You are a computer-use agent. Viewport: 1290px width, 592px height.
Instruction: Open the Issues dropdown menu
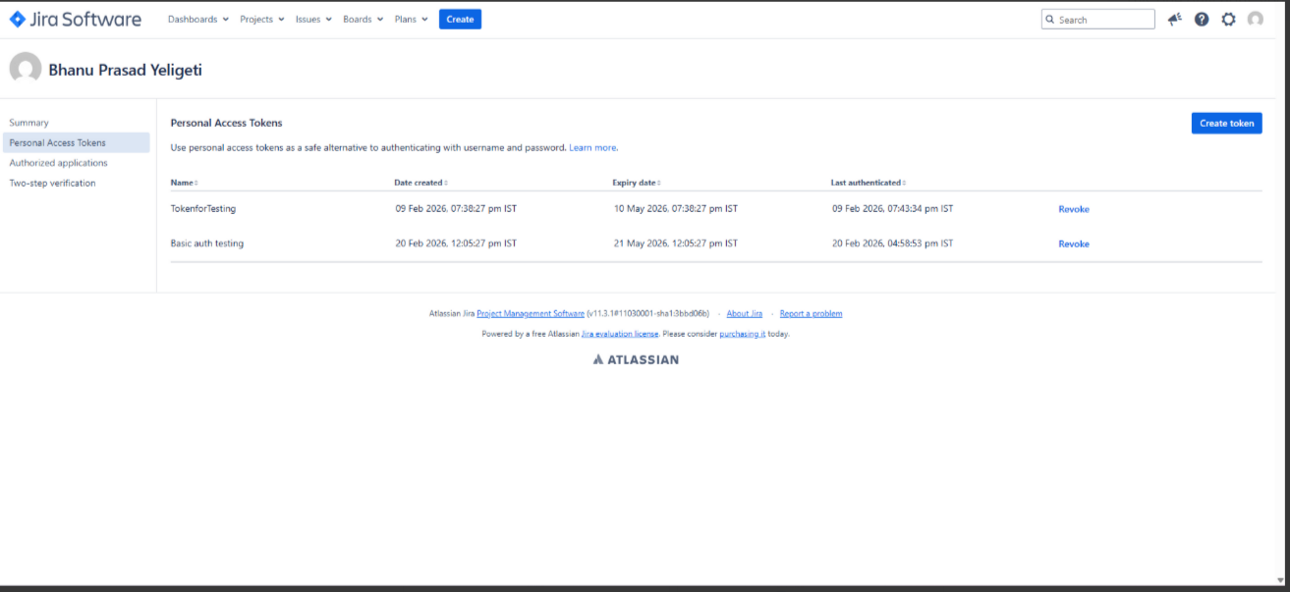pyautogui.click(x=313, y=20)
